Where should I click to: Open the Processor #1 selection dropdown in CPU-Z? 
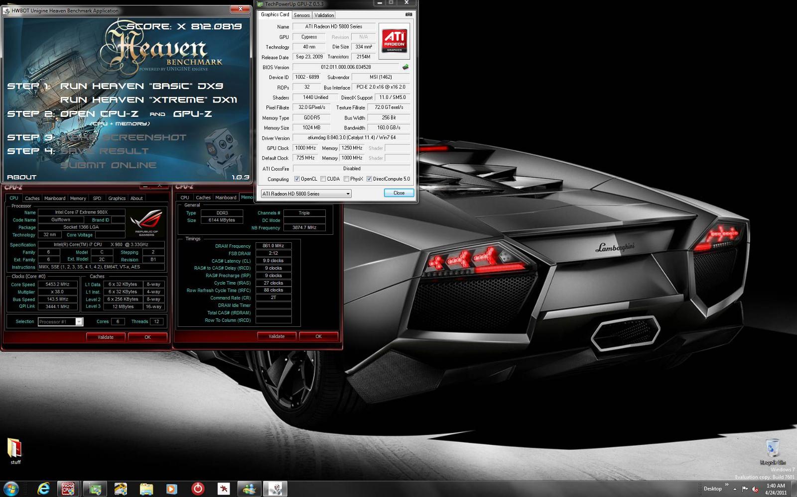[61, 322]
